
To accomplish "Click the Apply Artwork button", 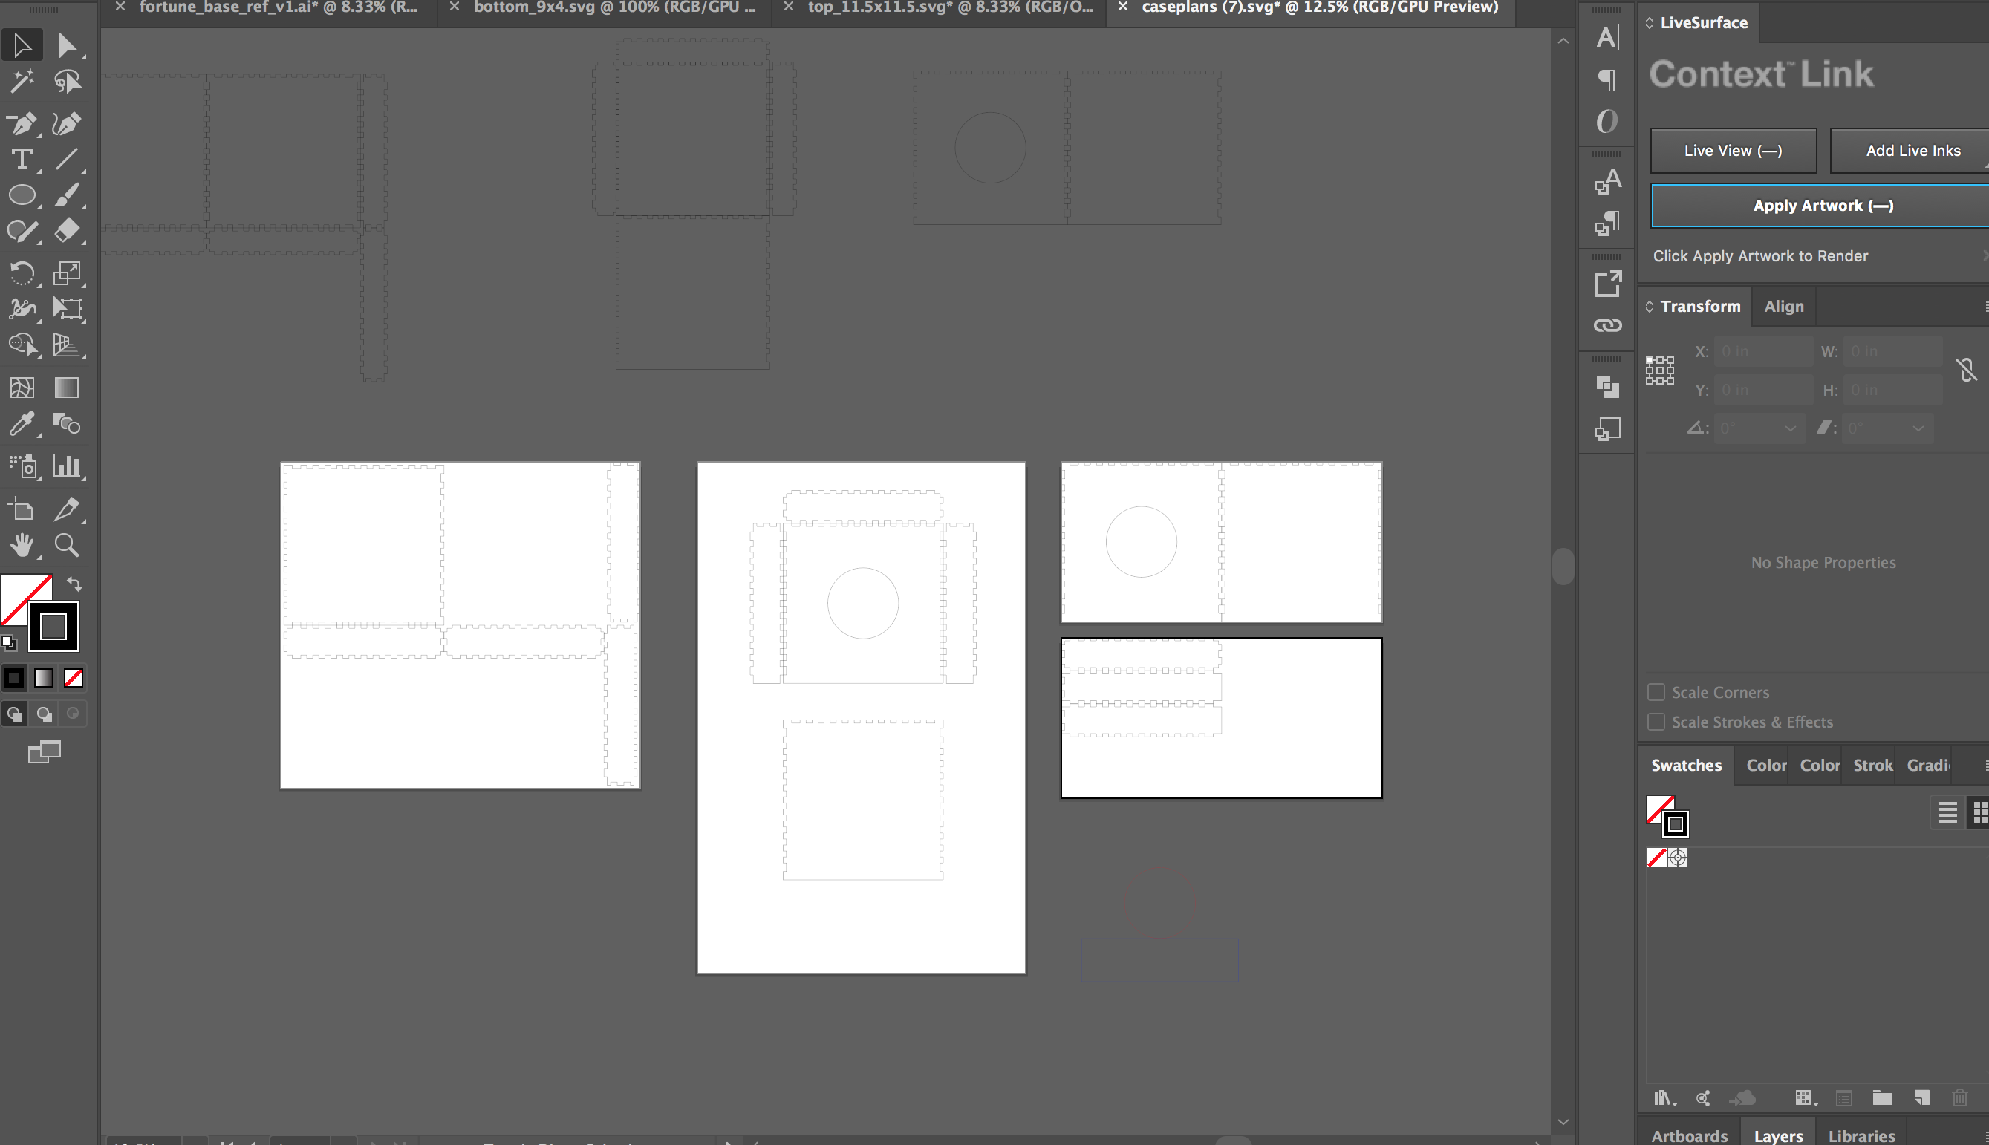I will (x=1823, y=206).
